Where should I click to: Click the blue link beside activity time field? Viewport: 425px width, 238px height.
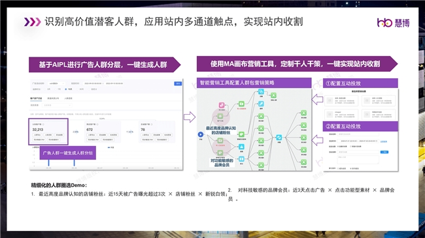point(384,141)
